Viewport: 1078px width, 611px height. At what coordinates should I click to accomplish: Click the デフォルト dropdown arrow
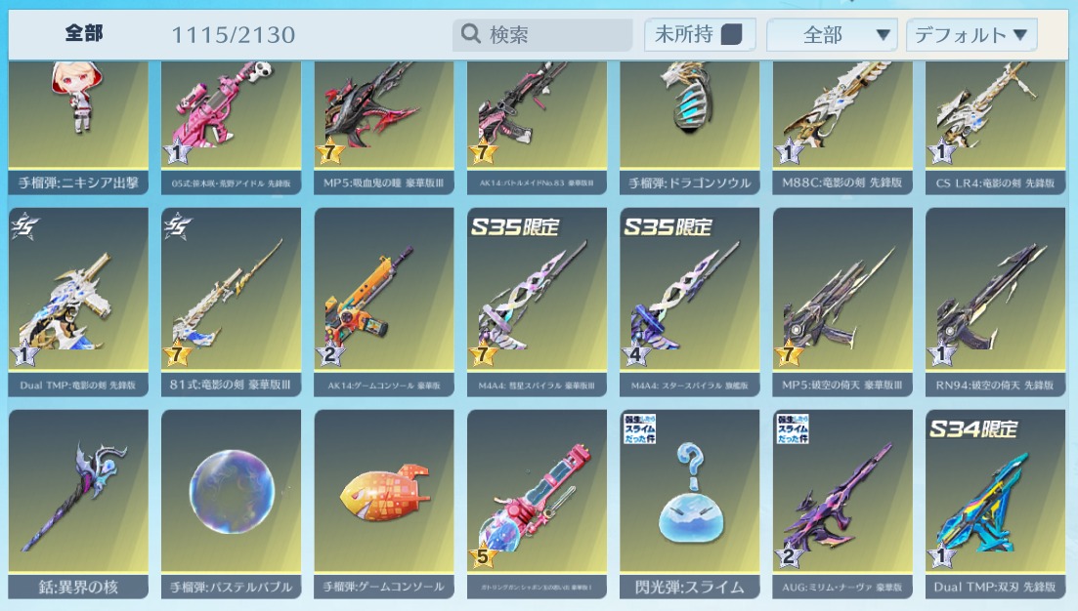(x=1020, y=34)
